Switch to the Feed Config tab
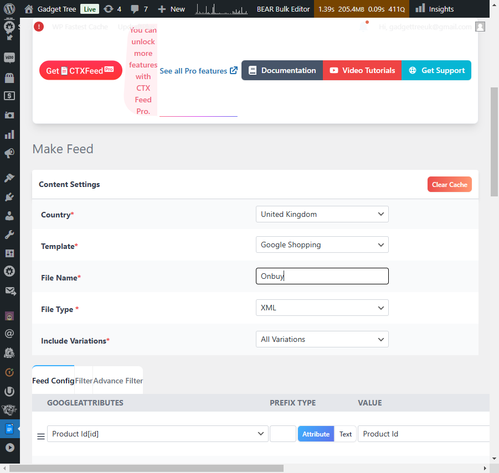The height and width of the screenshot is (473, 499). pos(53,381)
